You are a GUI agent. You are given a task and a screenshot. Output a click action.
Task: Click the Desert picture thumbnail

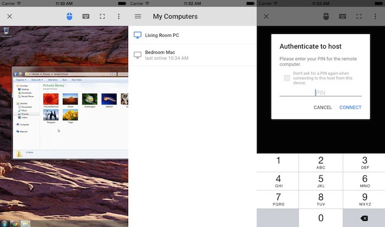(70, 99)
